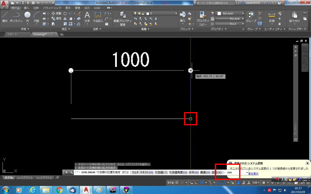
Task: Toggle polar tracking in status bar
Action: [x=202, y=183]
